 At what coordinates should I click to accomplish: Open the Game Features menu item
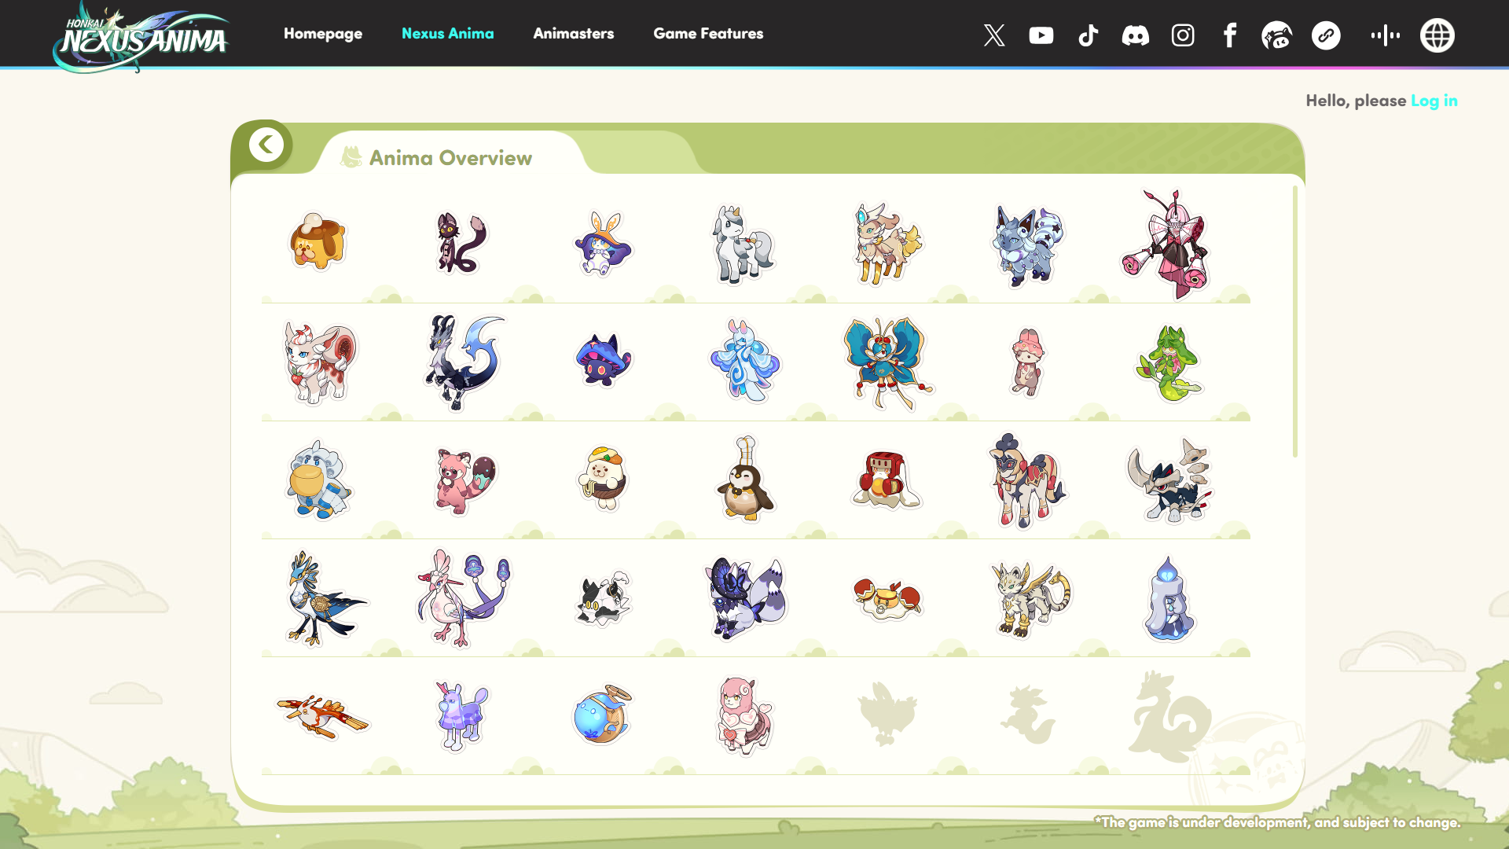[708, 34]
